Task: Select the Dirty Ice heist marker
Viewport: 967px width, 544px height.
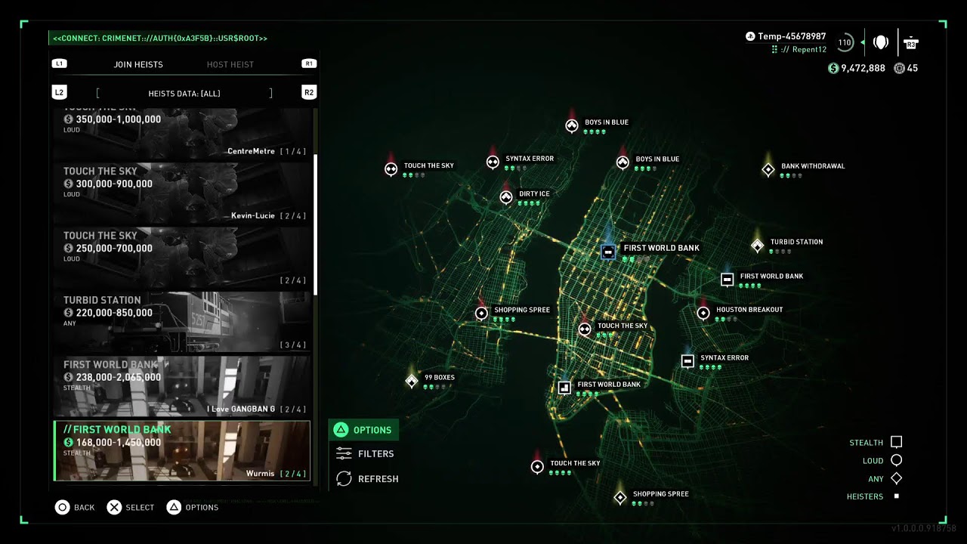Action: [x=506, y=197]
